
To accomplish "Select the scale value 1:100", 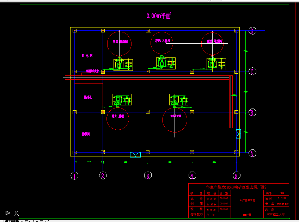I will click(282, 198).
